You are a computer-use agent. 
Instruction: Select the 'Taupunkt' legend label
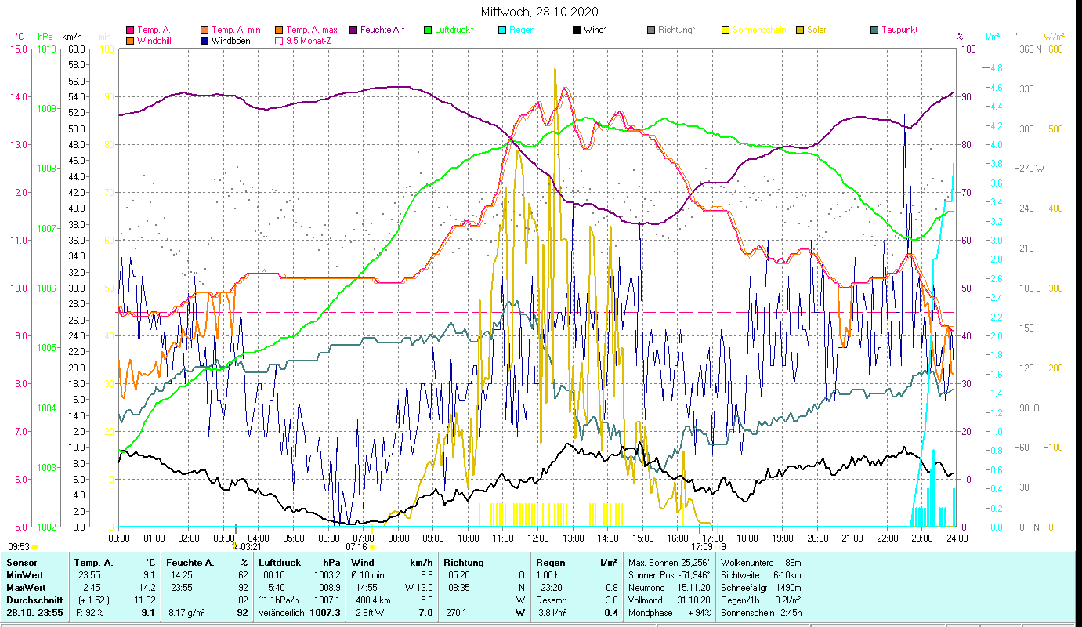(899, 31)
